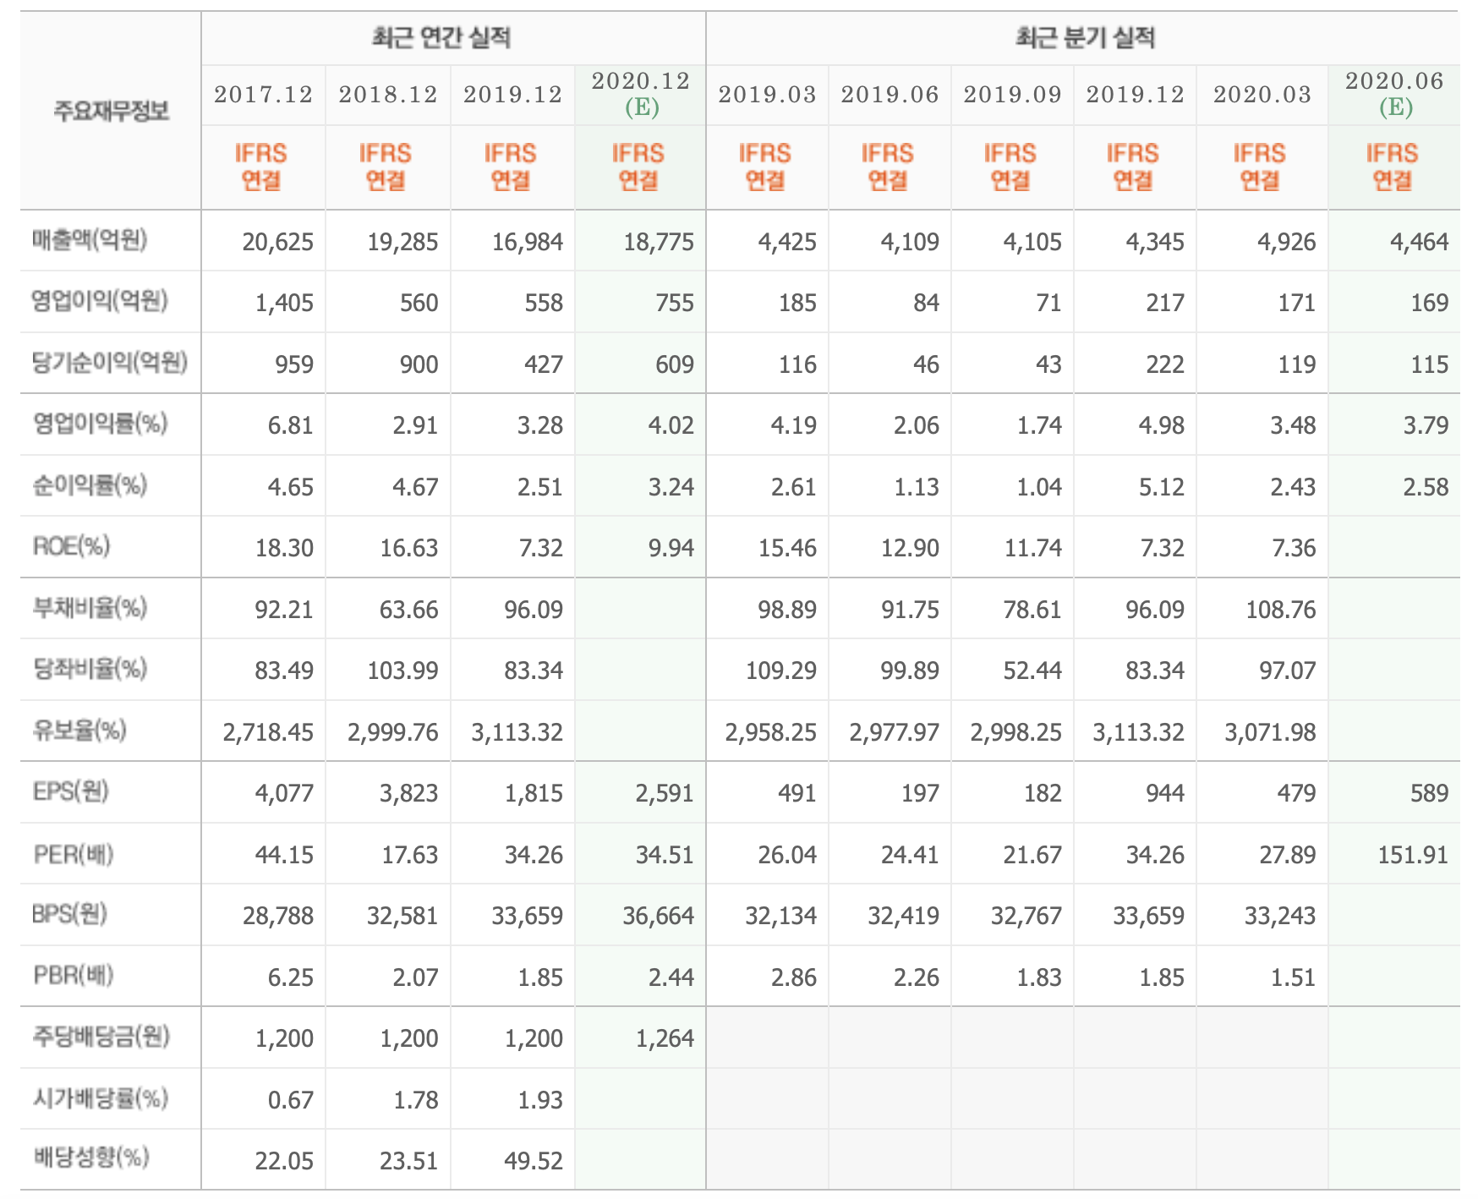This screenshot has width=1478, height=1199.
Task: Click the 16,984 revenue value
Action: 528,242
